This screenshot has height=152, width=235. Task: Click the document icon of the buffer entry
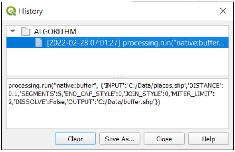(38, 42)
